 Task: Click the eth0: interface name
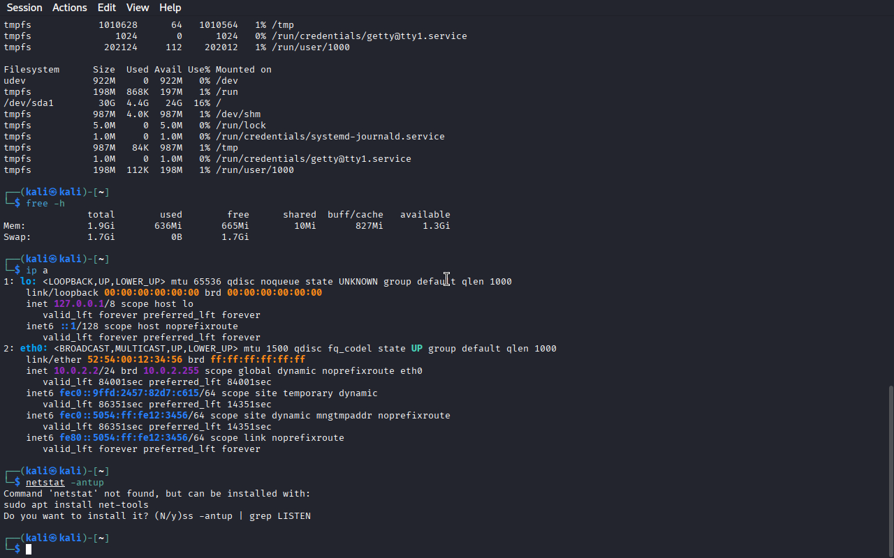coord(34,348)
